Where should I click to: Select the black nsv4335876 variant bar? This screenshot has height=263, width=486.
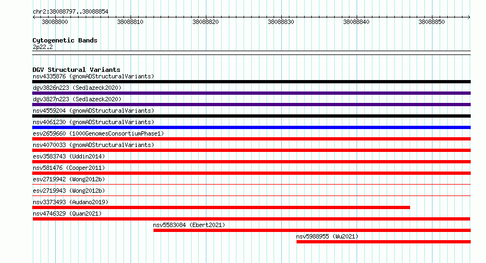(x=251, y=82)
